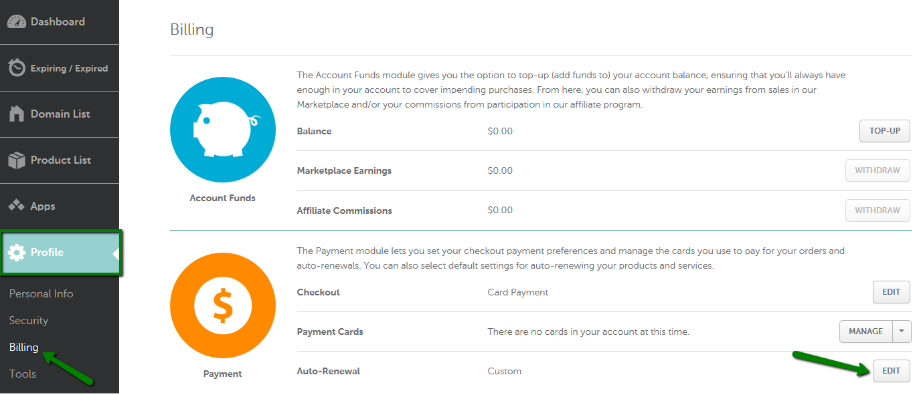
Task: Collapse the Profile menu arrow
Action: (116, 253)
